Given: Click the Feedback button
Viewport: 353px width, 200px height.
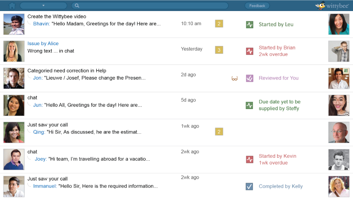Looking at the screenshot, I should click(257, 6).
